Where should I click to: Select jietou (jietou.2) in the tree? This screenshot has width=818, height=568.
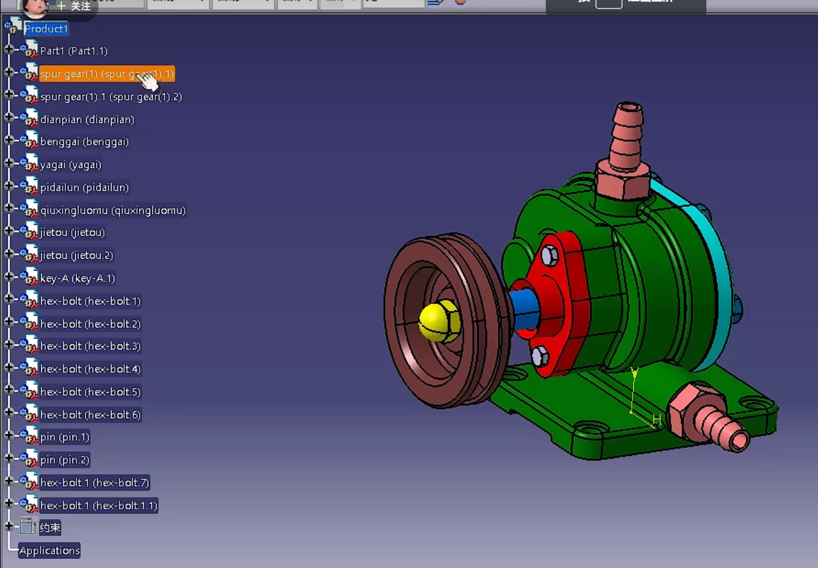(x=76, y=255)
